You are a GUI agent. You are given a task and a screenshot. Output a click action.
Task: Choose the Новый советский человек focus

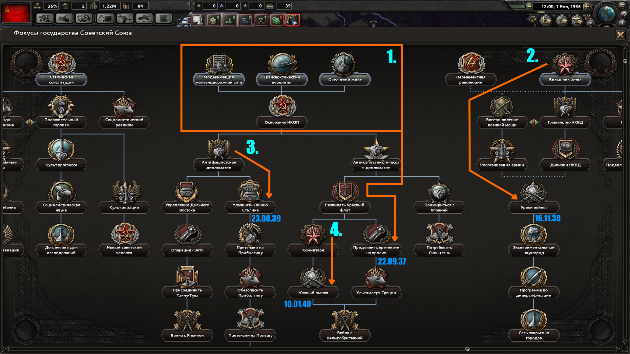124,240
